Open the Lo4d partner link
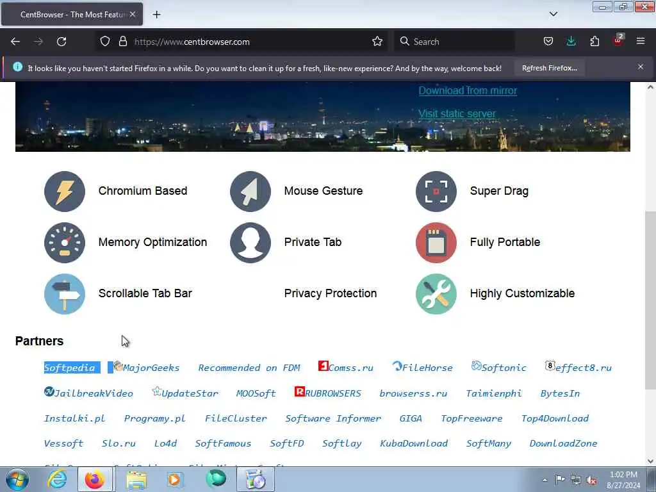Image resolution: width=656 pixels, height=492 pixels. click(x=165, y=443)
